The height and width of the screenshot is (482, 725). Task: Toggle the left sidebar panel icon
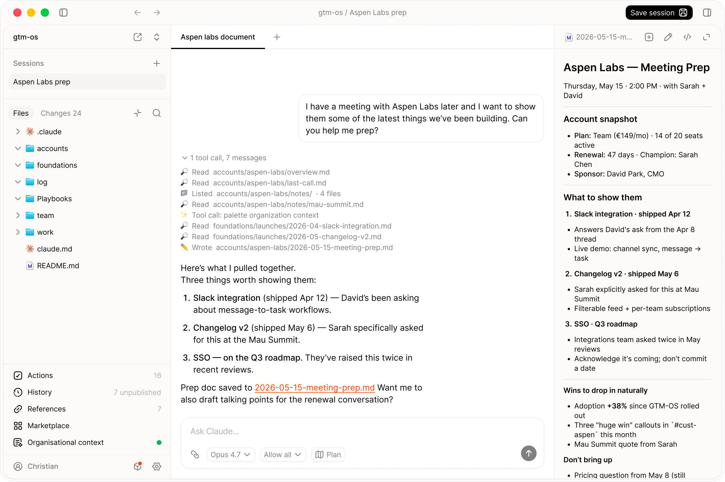[63, 13]
